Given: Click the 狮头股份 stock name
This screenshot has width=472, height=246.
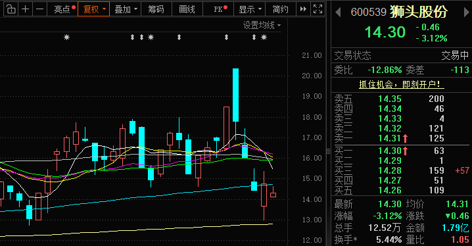Looking at the screenshot, I should pyautogui.click(x=419, y=12).
